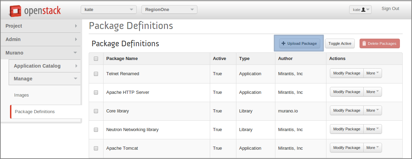412x159 pixels.
Task: Open the Images menu item
Action: point(21,95)
